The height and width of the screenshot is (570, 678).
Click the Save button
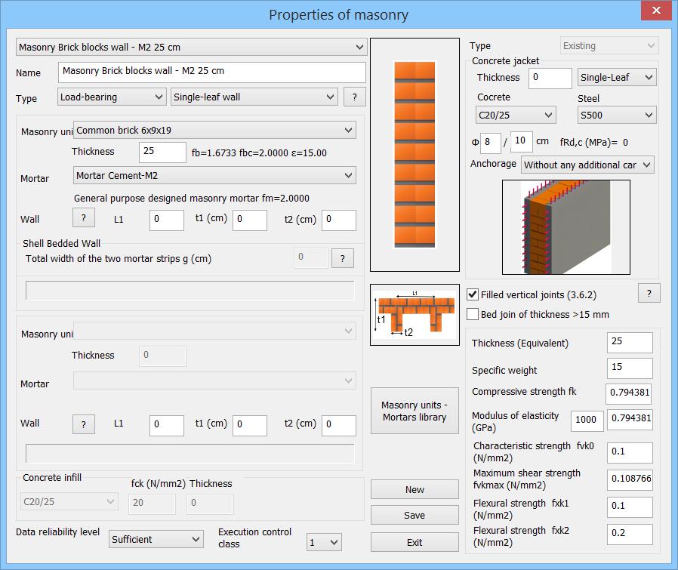point(415,515)
